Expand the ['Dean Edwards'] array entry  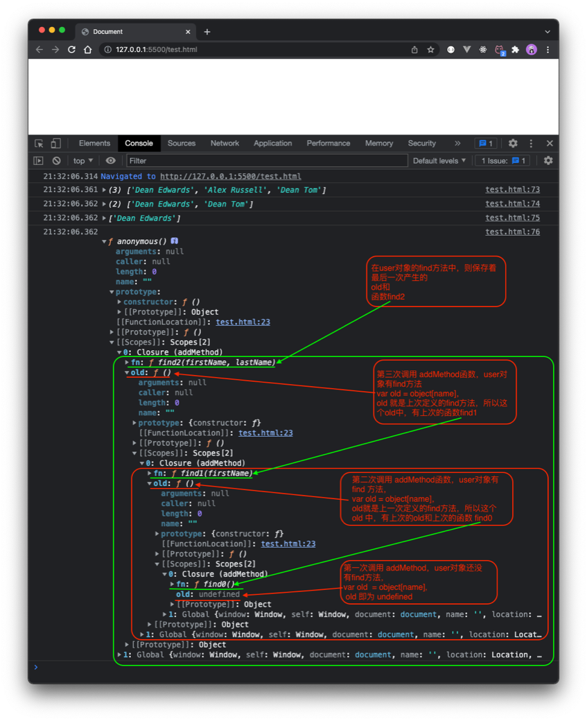105,218
